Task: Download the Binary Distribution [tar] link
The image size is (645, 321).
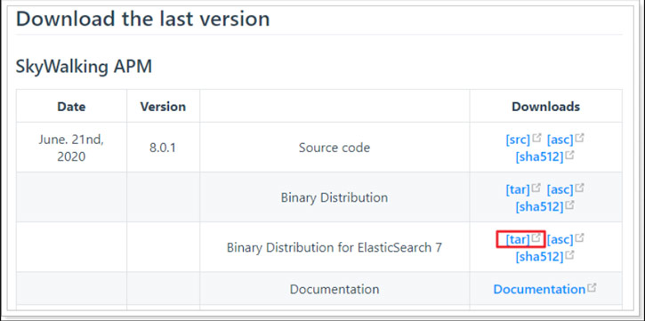Action: coord(518,190)
